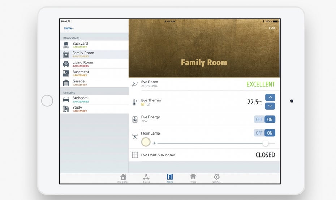This screenshot has width=336, height=200.
Task: Open the Eve Room accessory row
Action: point(204,84)
